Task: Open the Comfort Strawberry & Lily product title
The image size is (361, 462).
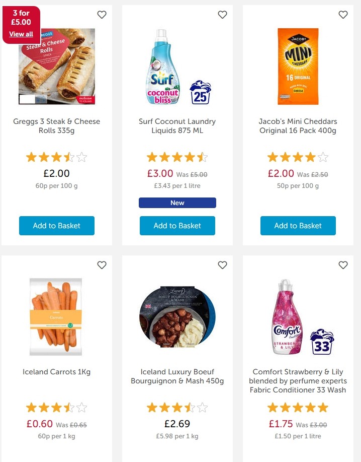Action: pos(298,381)
